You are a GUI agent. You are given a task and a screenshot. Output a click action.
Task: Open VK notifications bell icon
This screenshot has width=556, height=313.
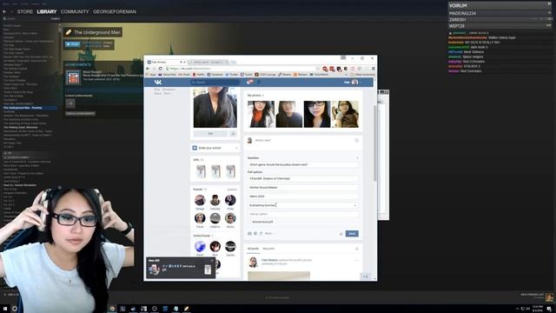pyautogui.click(x=250, y=82)
